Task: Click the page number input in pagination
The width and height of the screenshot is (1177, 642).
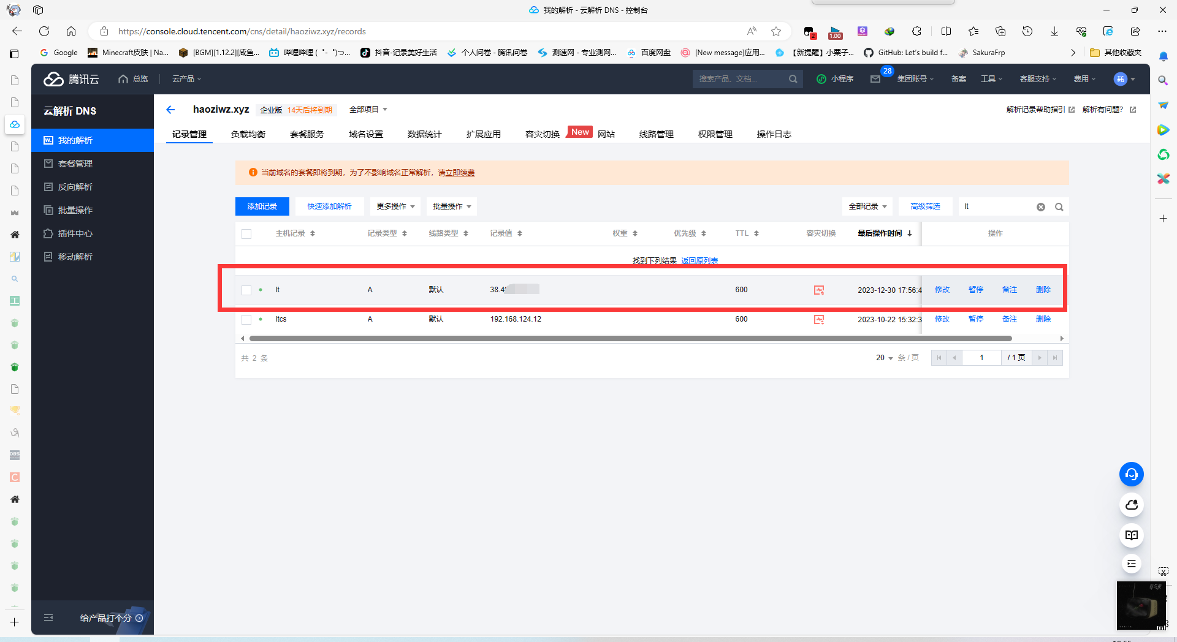Action: click(981, 358)
